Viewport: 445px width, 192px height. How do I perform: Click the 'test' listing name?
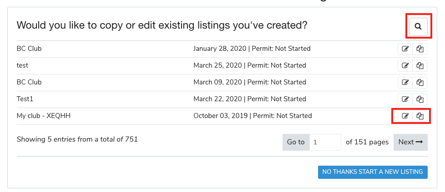click(22, 65)
